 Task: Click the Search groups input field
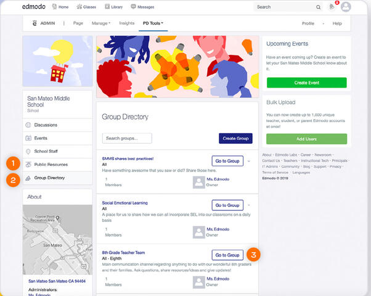click(x=127, y=138)
